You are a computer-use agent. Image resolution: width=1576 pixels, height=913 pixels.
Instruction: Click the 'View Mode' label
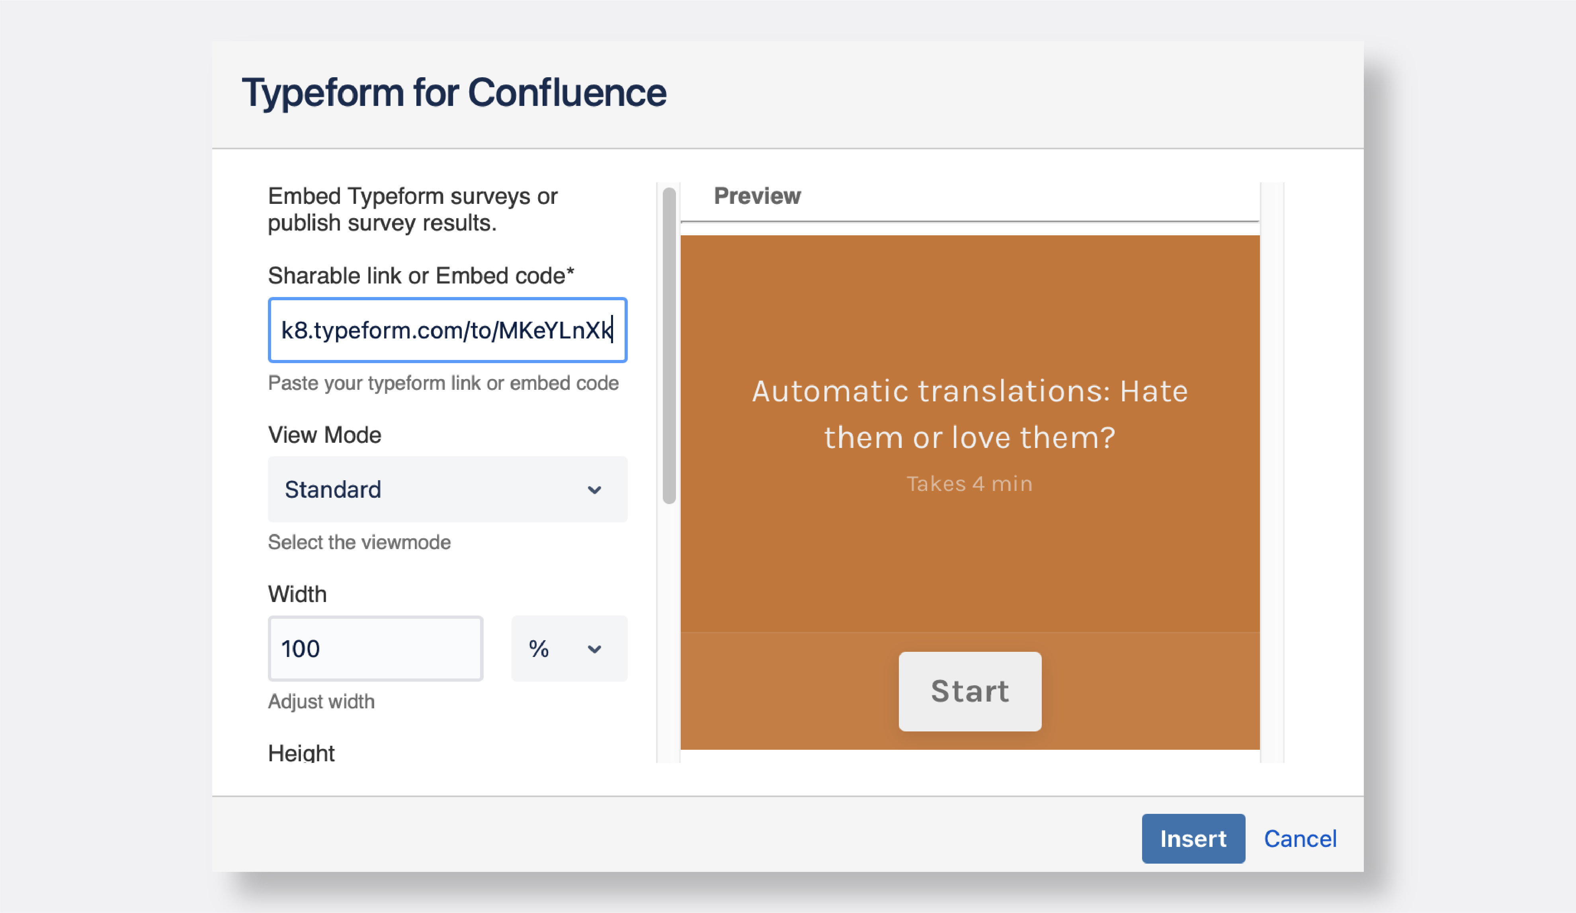coord(324,435)
